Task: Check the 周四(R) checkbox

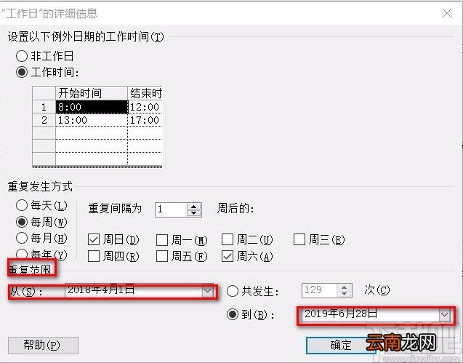Action: 94,256
